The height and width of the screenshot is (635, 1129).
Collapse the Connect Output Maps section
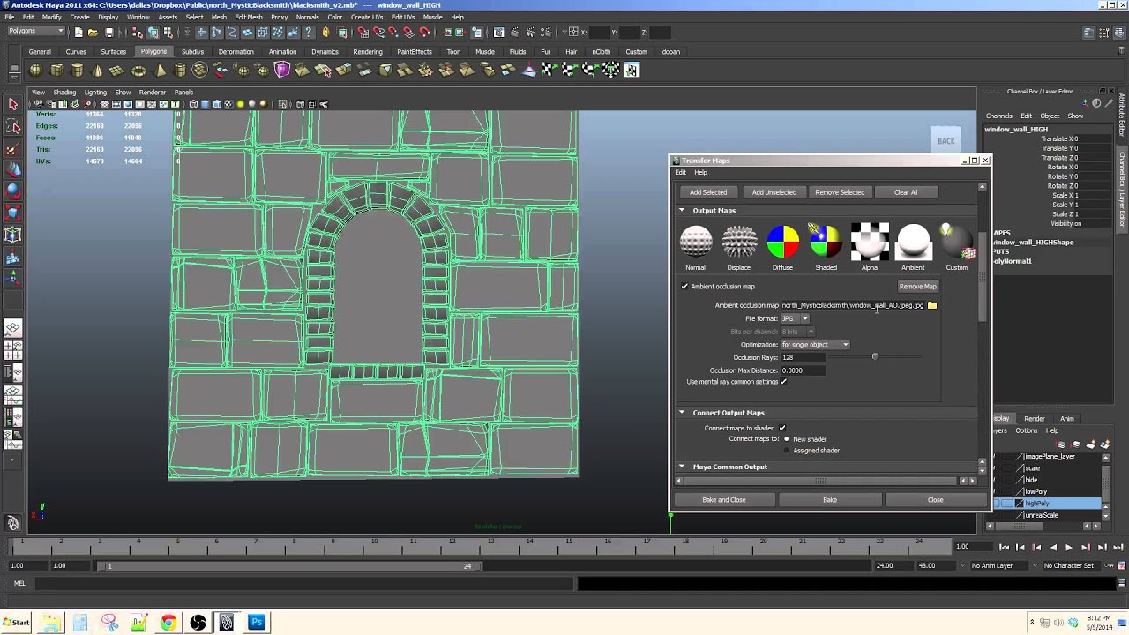[682, 413]
